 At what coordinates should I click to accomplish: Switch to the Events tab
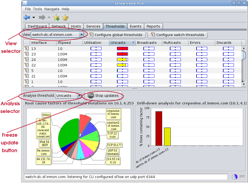click(x=135, y=26)
